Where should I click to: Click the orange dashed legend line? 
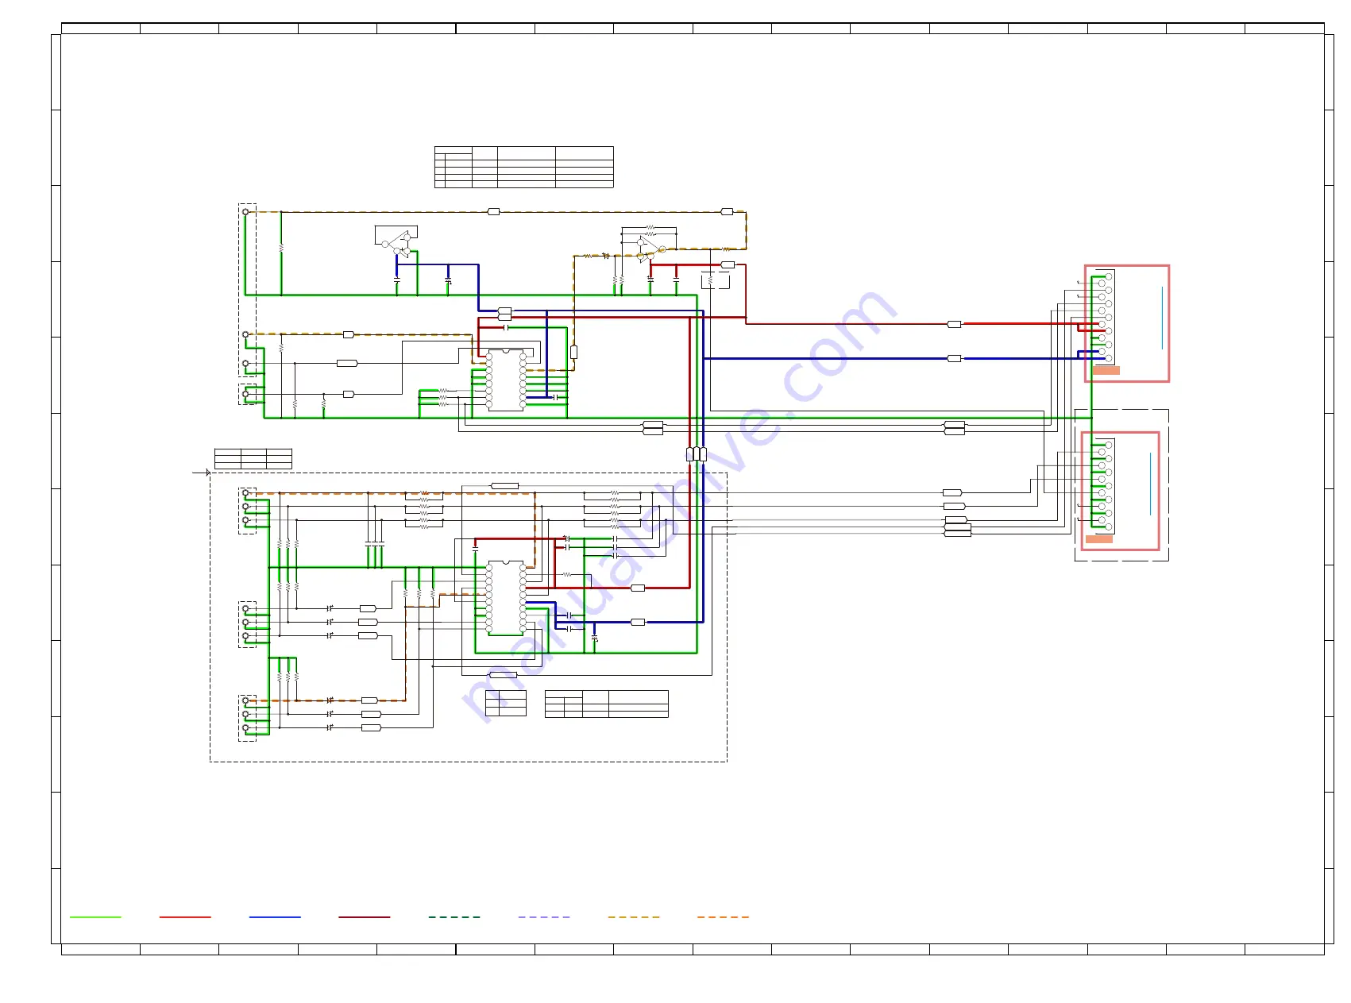click(x=723, y=917)
